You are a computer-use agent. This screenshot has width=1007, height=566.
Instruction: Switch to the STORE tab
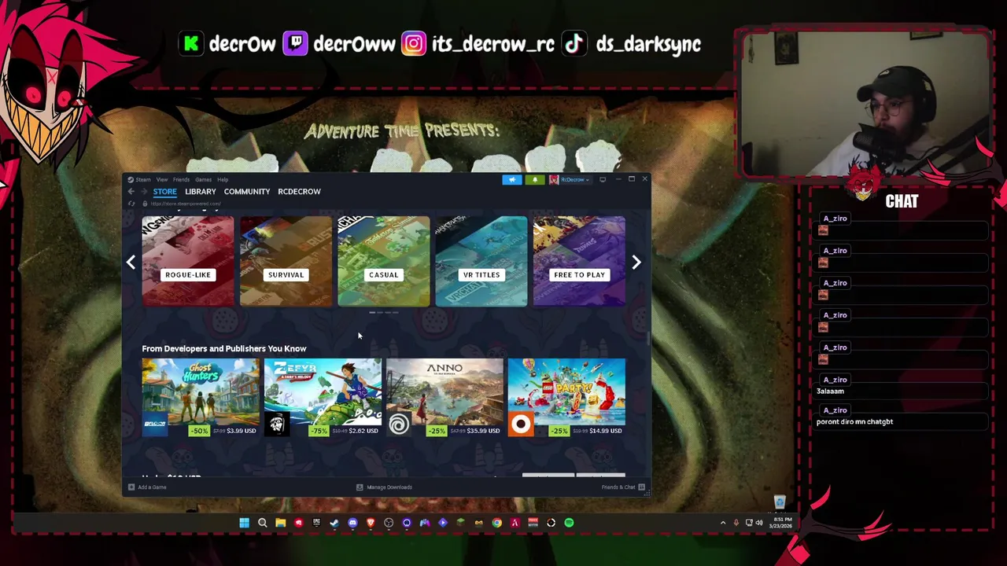click(164, 191)
